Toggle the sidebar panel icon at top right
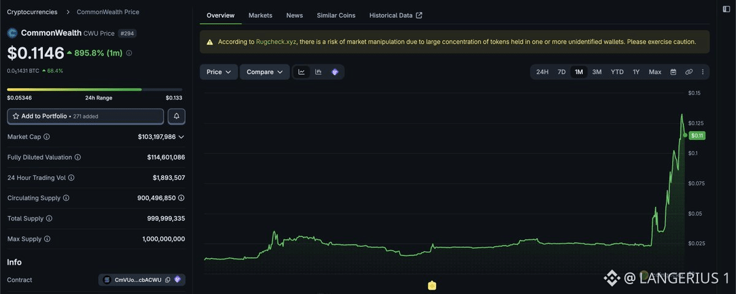Viewport: 736px width, 294px height. point(726,9)
